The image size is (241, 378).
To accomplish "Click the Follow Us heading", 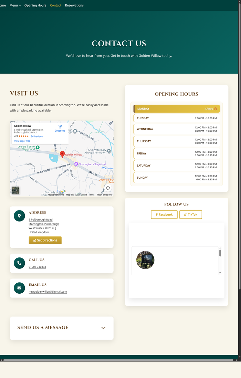I will tap(177, 205).
